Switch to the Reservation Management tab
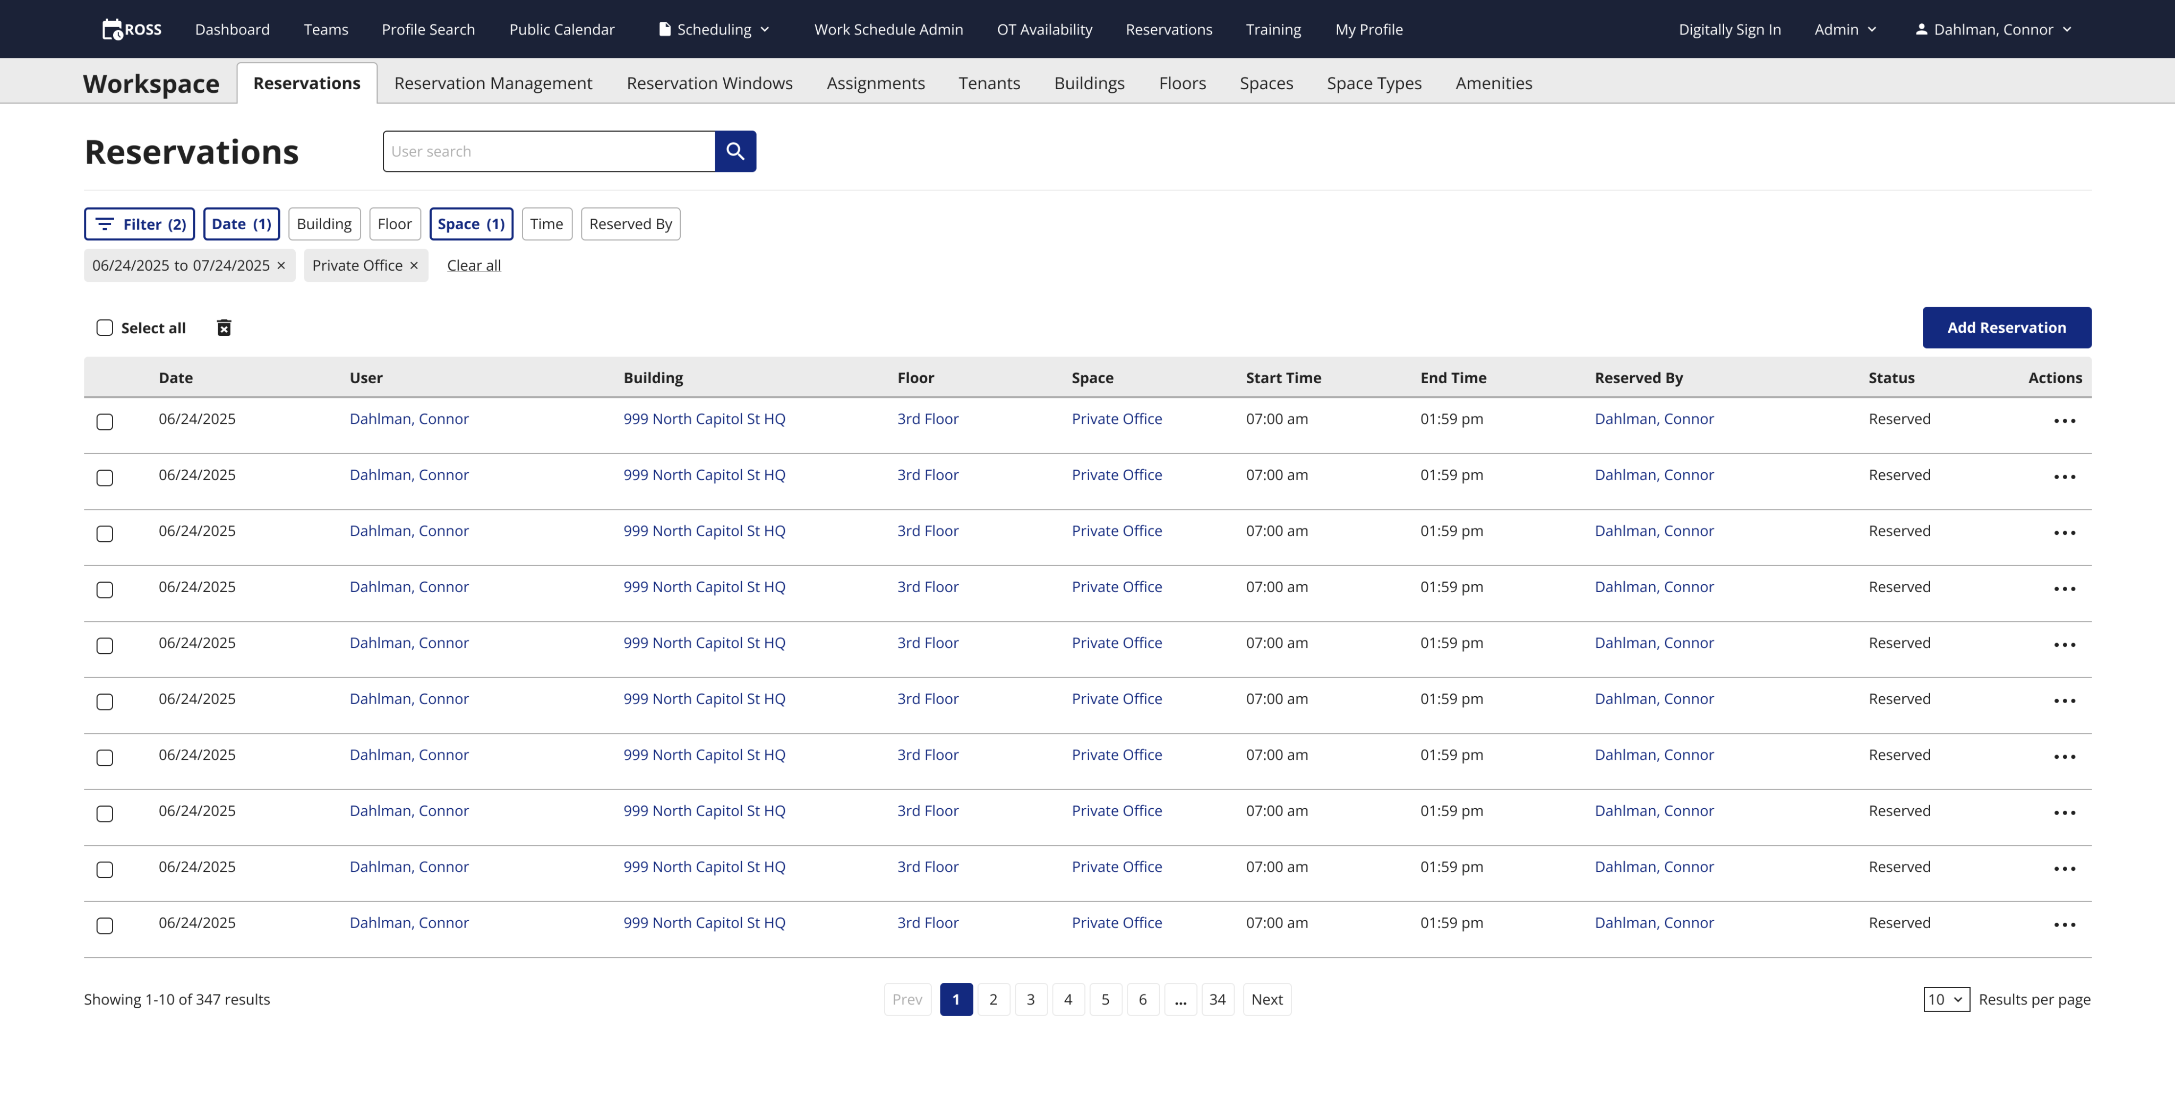Screen dimensions: 2175x1099 click(493, 83)
